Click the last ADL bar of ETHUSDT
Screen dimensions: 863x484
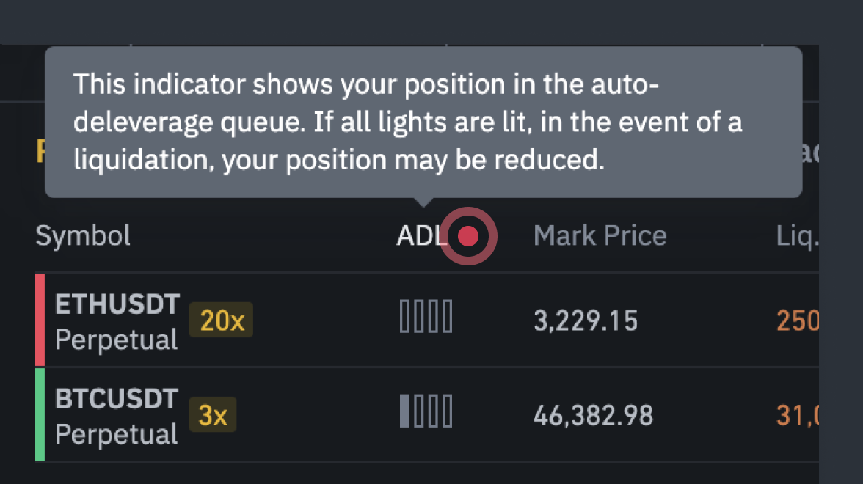(448, 320)
